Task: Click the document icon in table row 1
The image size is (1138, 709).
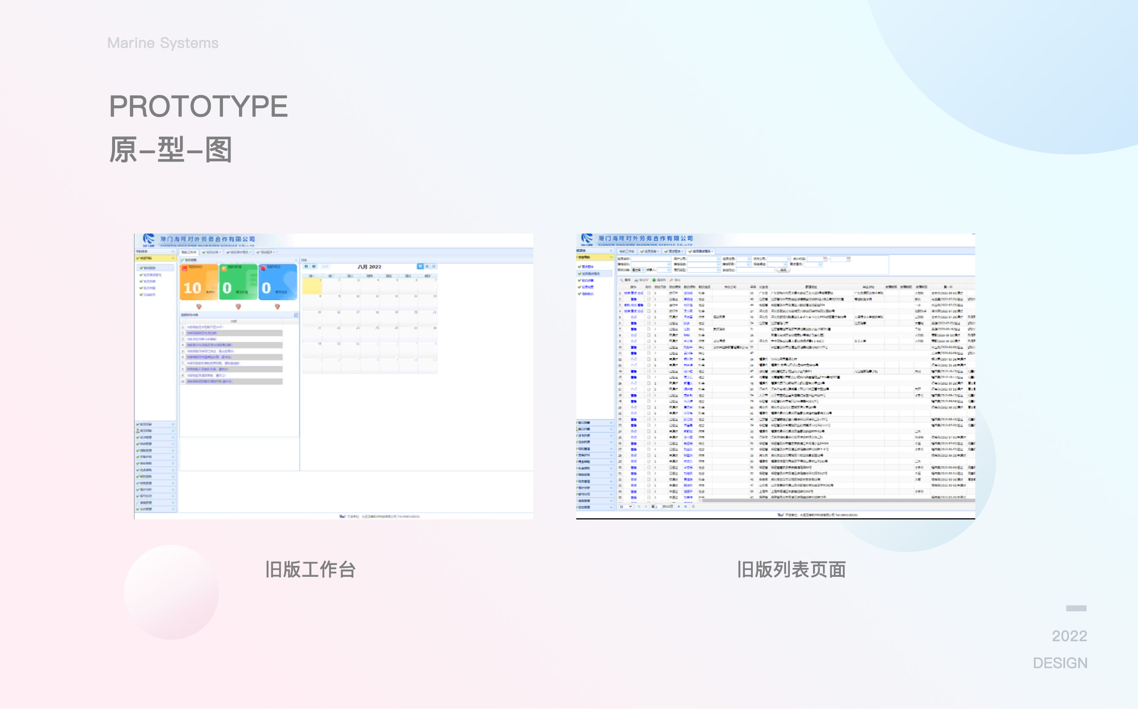Action: (649, 293)
